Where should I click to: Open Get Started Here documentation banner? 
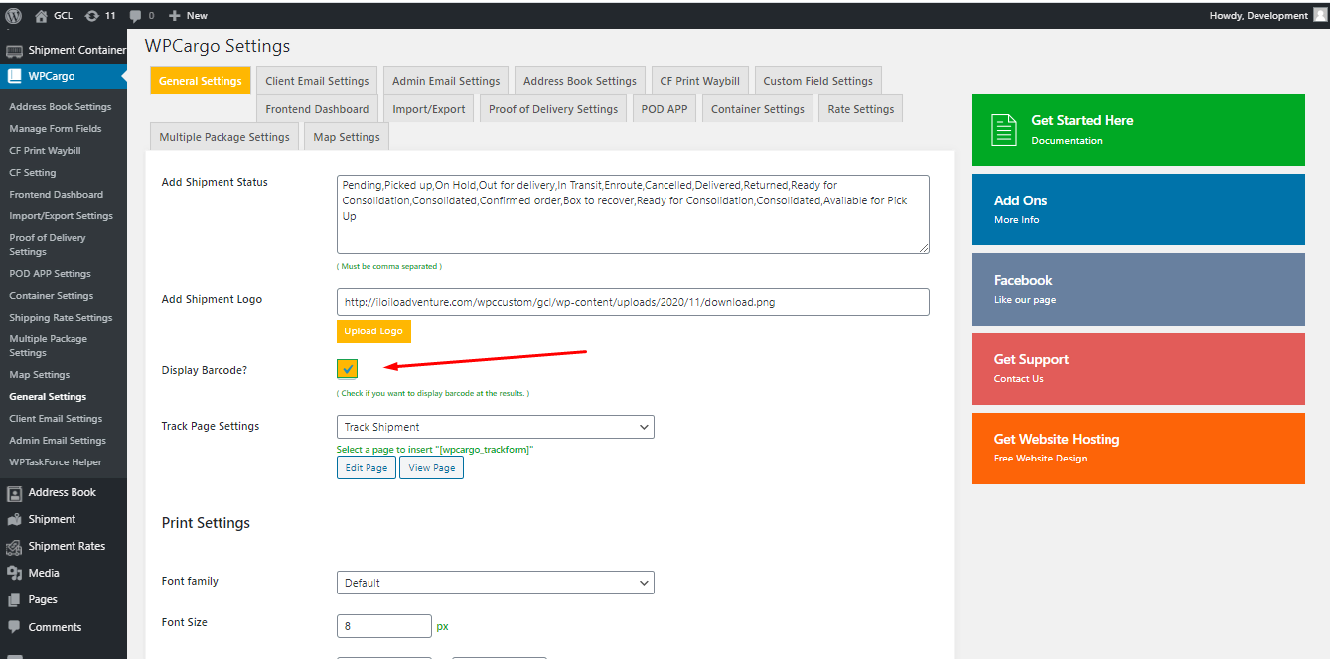point(1138,130)
